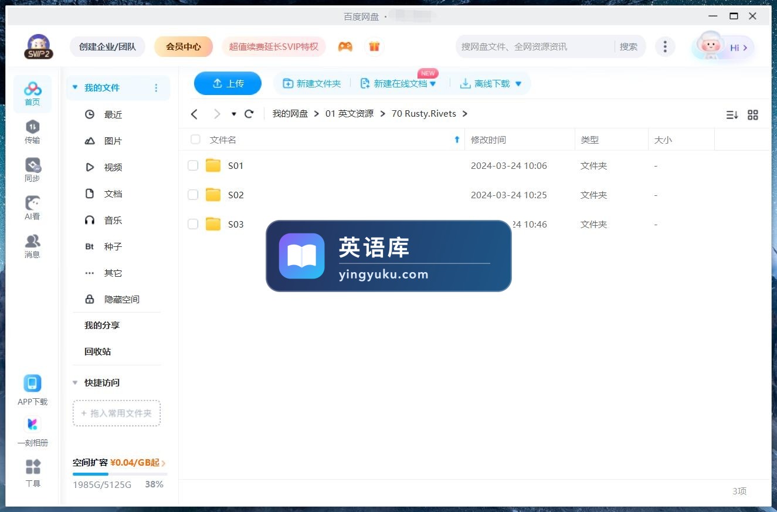Sort by 文件名 column header
Viewport: 777px width, 512px height.
coord(223,140)
